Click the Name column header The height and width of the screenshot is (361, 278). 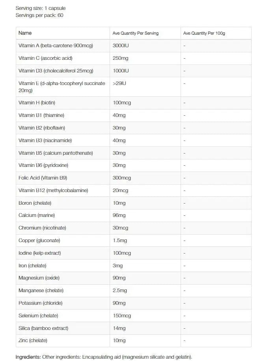pyautogui.click(x=25, y=33)
